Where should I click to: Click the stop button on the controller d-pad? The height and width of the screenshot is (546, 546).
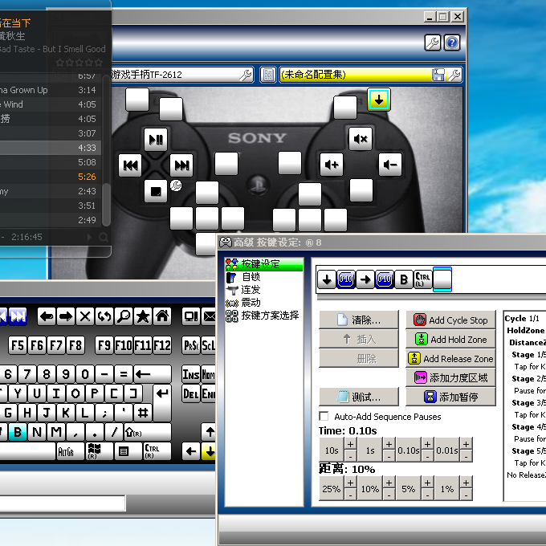156,191
